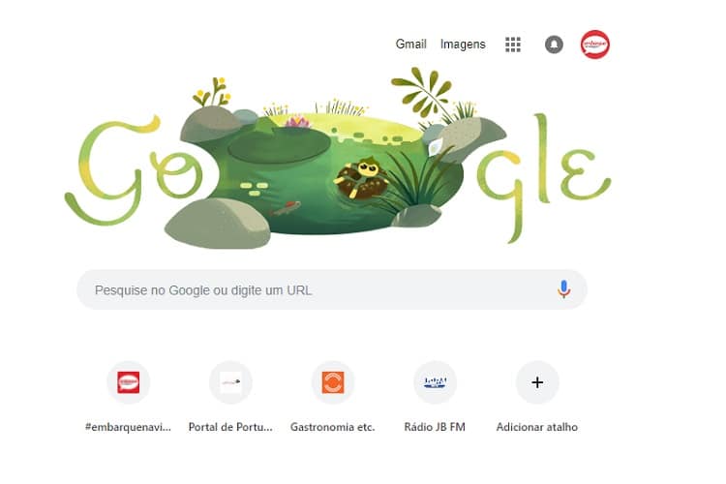The width and height of the screenshot is (726, 484).
Task: Click the fish in the doodle pond
Action: (286, 208)
